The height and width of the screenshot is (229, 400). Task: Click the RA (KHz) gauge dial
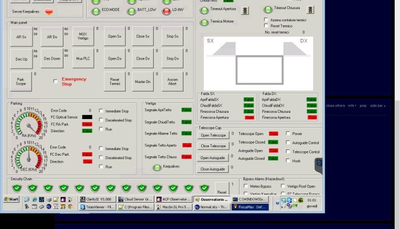pyautogui.click(x=26, y=124)
